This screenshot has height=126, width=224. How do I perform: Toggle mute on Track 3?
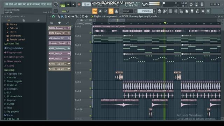(x=90, y=51)
